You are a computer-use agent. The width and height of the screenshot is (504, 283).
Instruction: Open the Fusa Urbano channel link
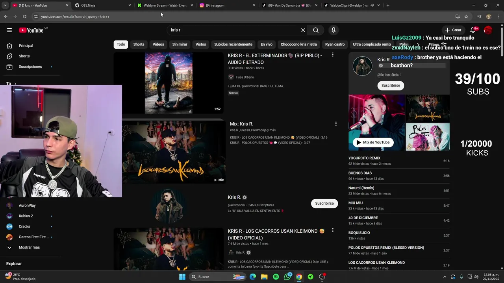[245, 77]
